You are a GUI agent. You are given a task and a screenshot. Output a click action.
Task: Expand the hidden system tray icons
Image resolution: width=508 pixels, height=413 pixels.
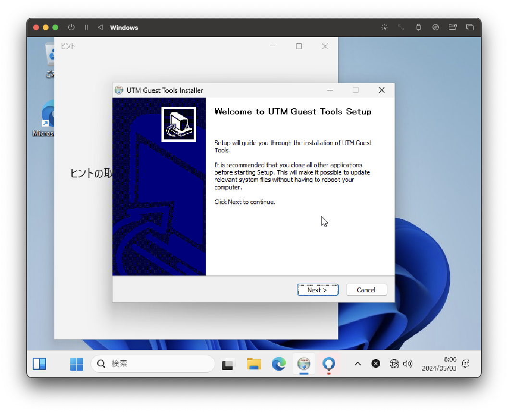358,364
